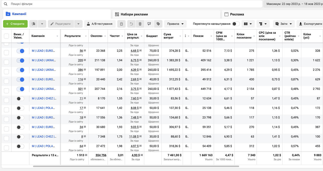
Task: Click the undo arrow icon
Action: 131,24
